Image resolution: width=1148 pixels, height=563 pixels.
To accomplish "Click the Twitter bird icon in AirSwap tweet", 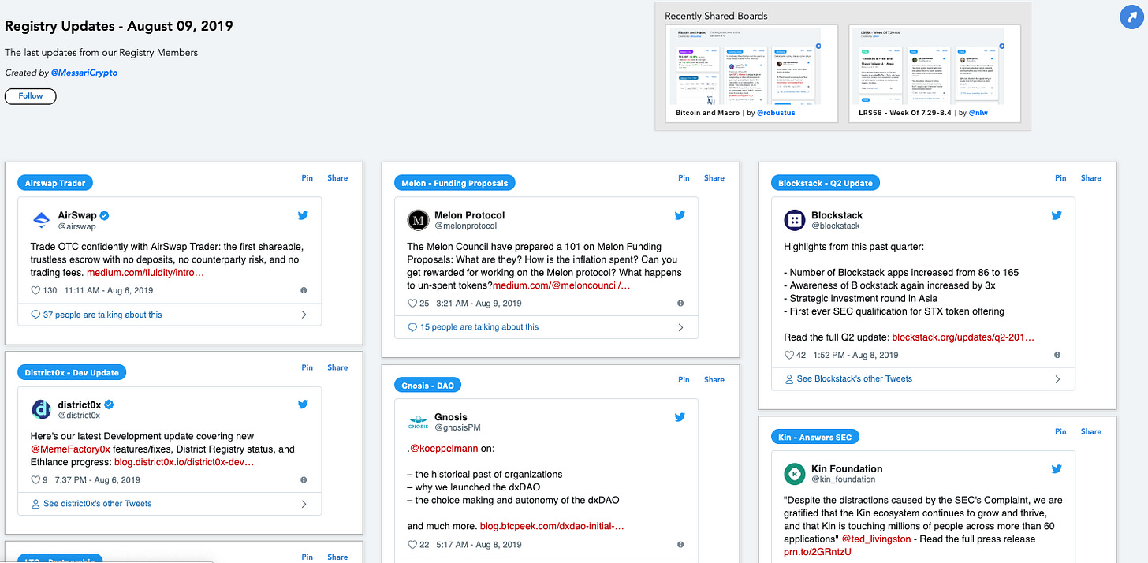I will tap(303, 215).
